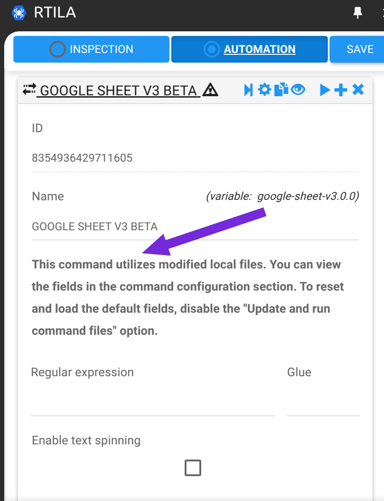Click the Regular expression input field

[x=153, y=402]
